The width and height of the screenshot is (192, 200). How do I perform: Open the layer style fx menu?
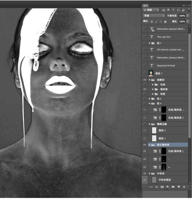pos(157,187)
